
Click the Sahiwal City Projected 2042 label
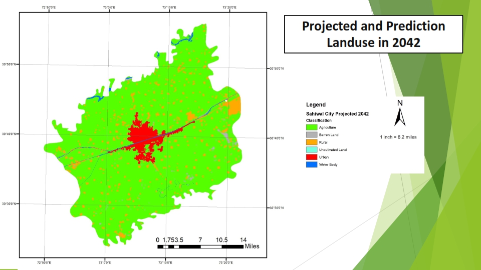tap(337, 114)
